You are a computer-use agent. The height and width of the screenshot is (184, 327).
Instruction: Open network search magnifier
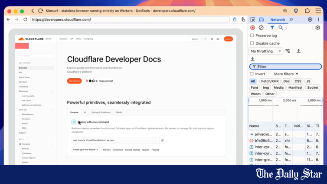[x=281, y=28]
